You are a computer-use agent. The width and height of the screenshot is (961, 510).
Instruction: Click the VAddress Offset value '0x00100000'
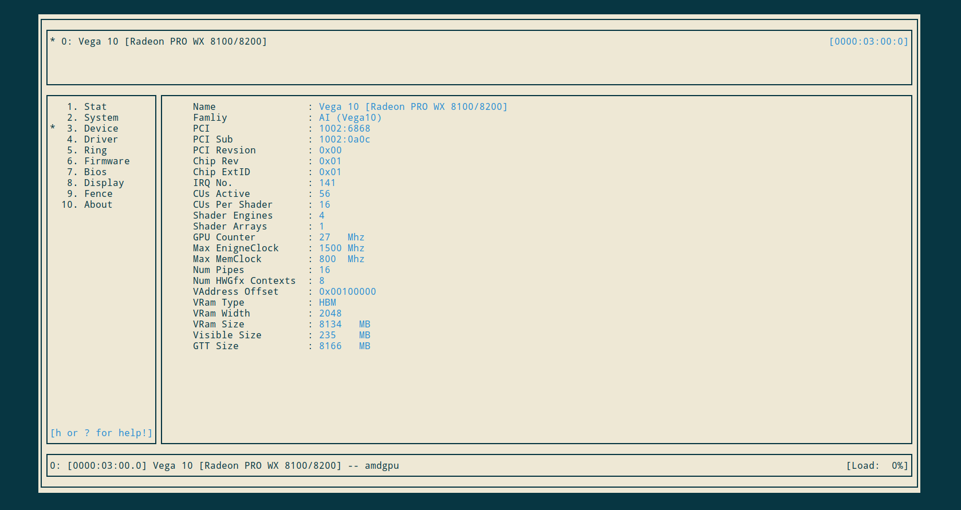coord(348,291)
